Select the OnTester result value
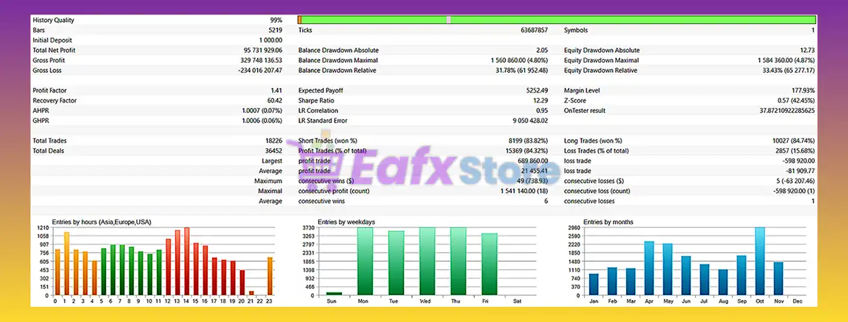Image resolution: width=848 pixels, height=322 pixels. click(779, 110)
